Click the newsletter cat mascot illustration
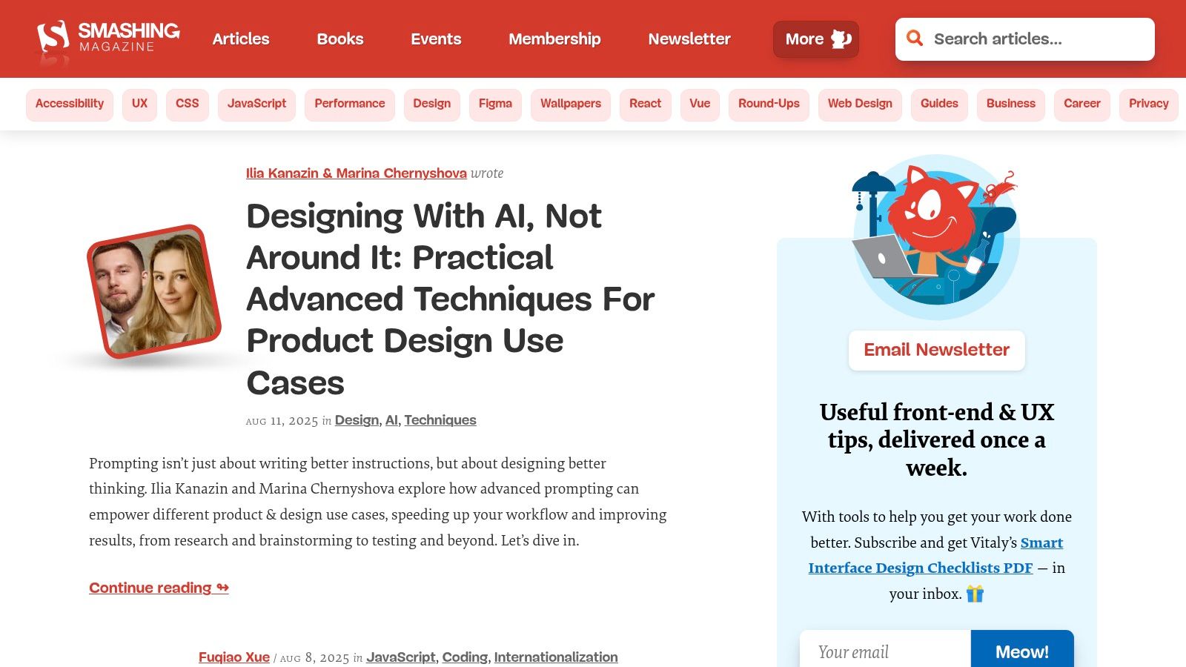 point(936,236)
